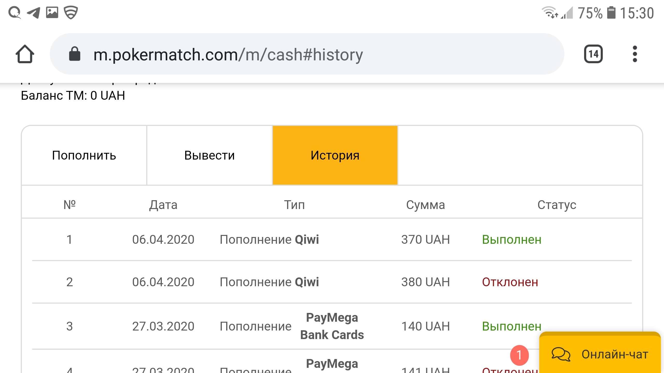Tap the battery indicator in status bar
The image size is (664, 373).
(611, 13)
